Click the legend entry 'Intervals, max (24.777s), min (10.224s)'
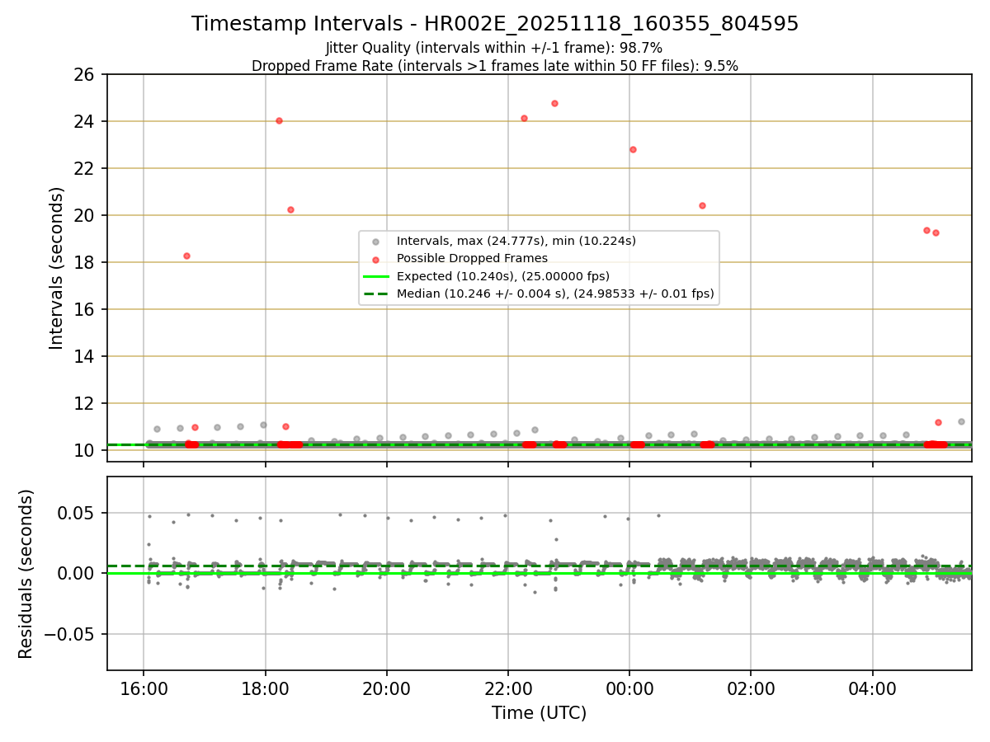 516,241
